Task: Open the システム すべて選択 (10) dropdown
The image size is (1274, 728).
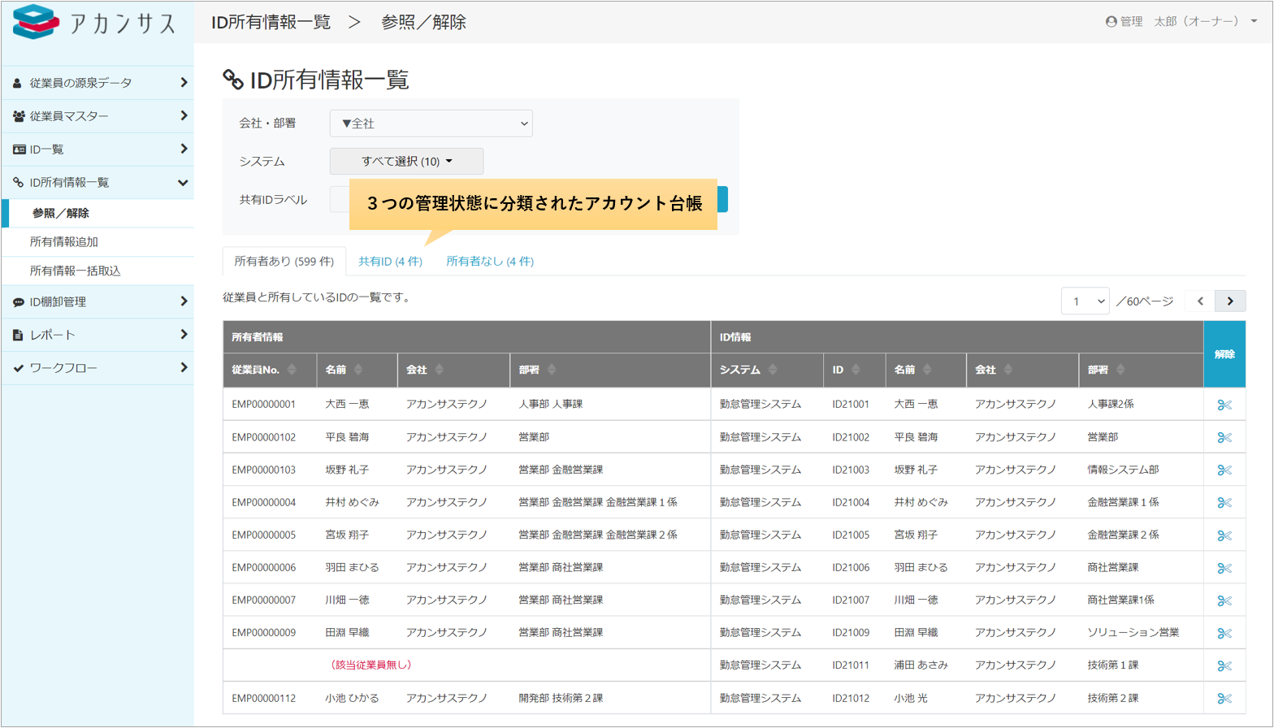Action: tap(406, 162)
